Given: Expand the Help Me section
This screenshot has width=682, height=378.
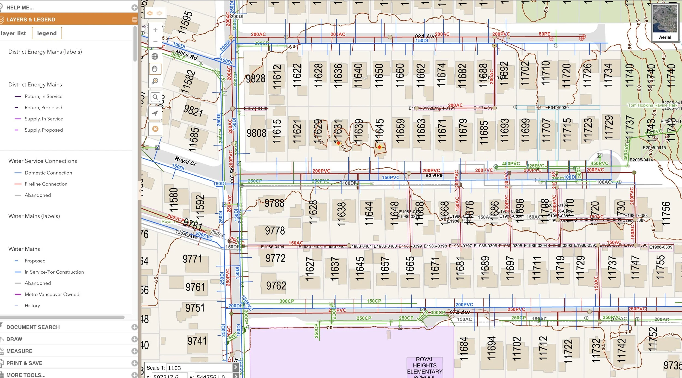Looking at the screenshot, I should point(134,8).
